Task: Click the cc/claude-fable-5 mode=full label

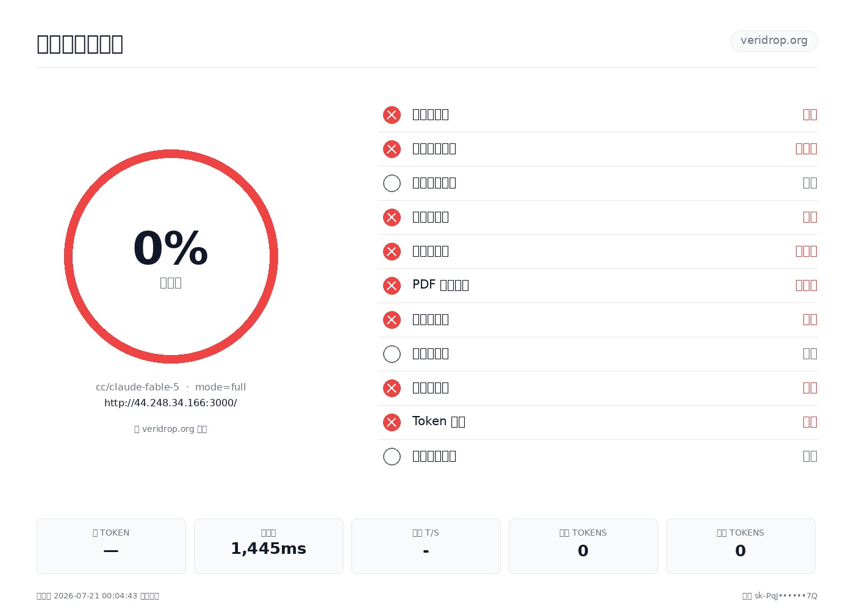Action: [x=171, y=387]
